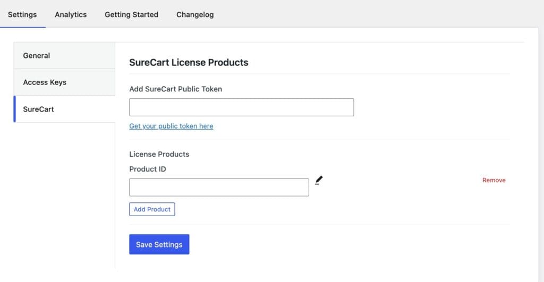Image resolution: width=544 pixels, height=282 pixels.
Task: Open the Changelog tab
Action: pos(195,14)
